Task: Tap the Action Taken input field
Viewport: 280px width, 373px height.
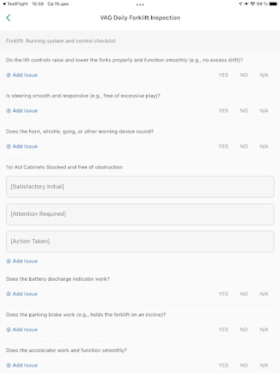Action: [x=140, y=241]
